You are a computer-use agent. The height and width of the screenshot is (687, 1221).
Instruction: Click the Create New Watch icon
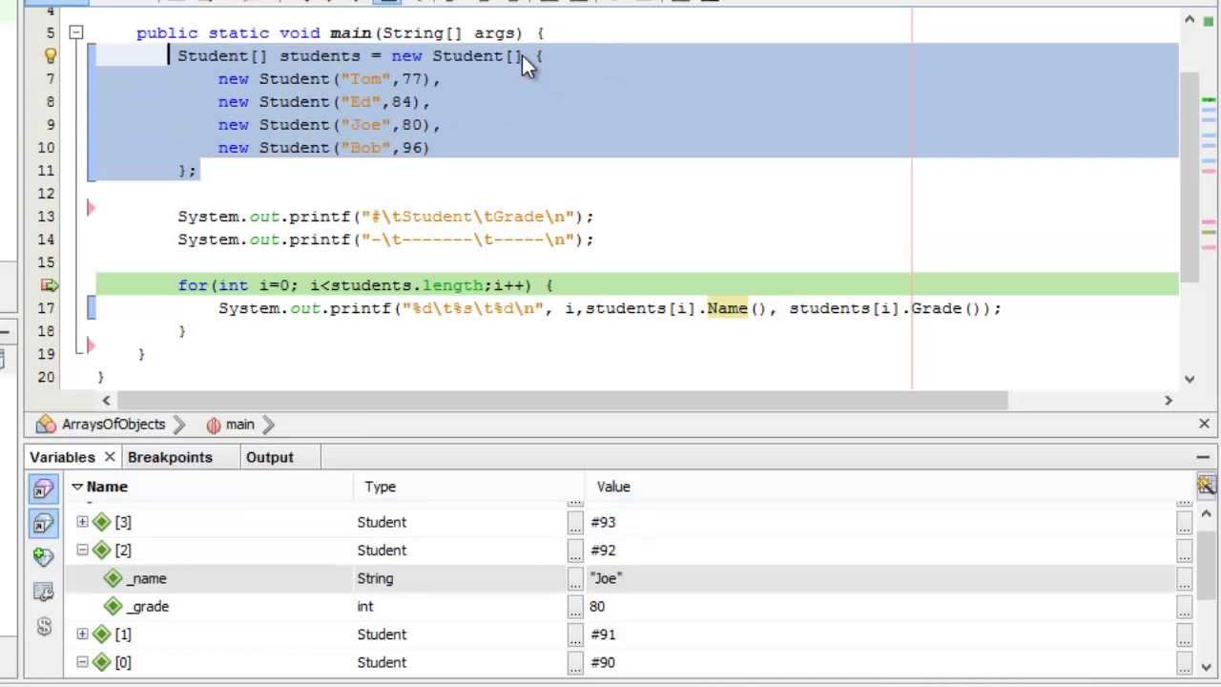click(43, 556)
